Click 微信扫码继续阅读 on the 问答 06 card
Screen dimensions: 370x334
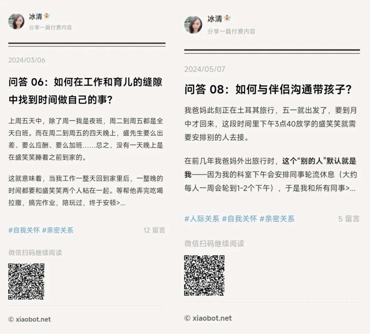point(35,252)
